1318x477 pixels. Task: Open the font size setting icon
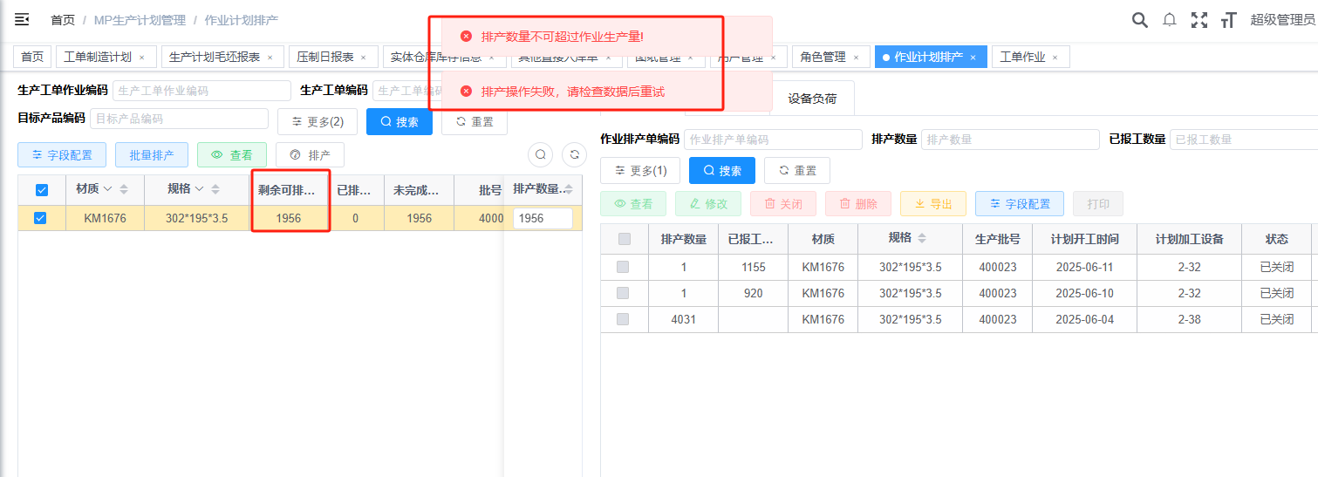click(x=1229, y=19)
